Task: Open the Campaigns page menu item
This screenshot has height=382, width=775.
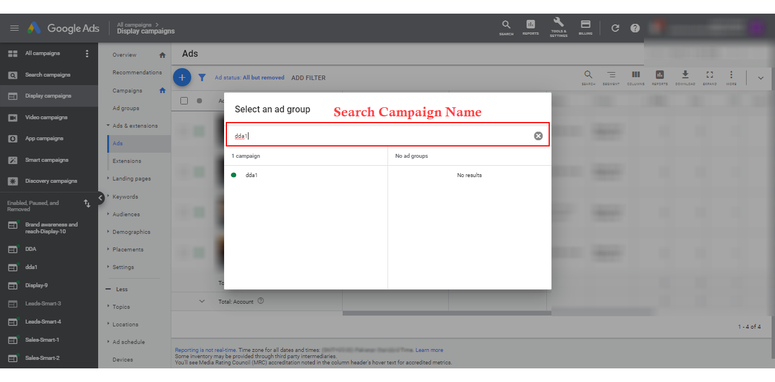Action: [127, 90]
